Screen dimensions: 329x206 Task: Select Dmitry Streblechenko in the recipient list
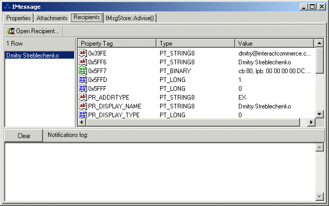[39, 56]
